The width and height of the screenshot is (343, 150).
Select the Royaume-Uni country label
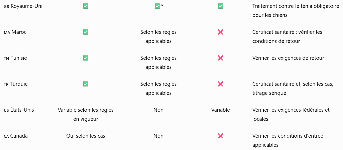(x=23, y=6)
